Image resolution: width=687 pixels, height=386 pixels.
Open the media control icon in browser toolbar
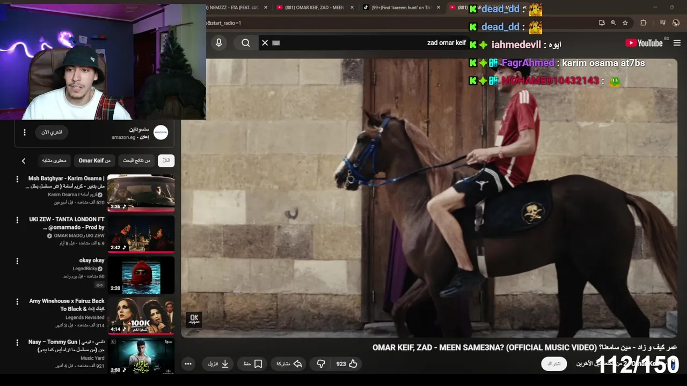pyautogui.click(x=663, y=23)
